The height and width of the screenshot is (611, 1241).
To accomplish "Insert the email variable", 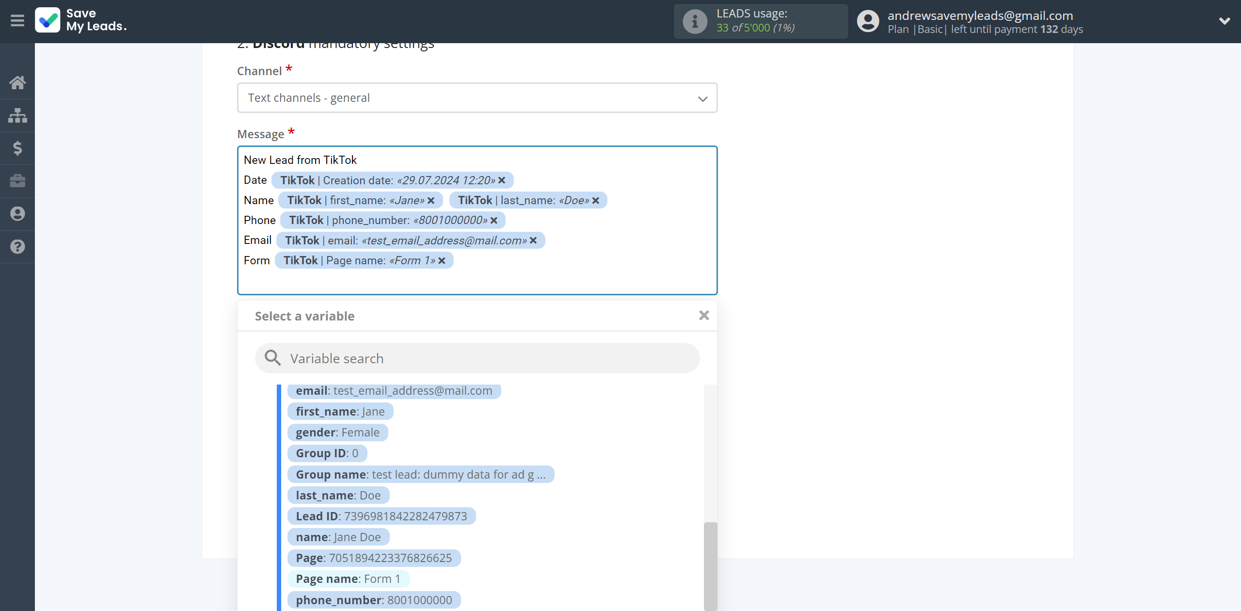I will 394,391.
